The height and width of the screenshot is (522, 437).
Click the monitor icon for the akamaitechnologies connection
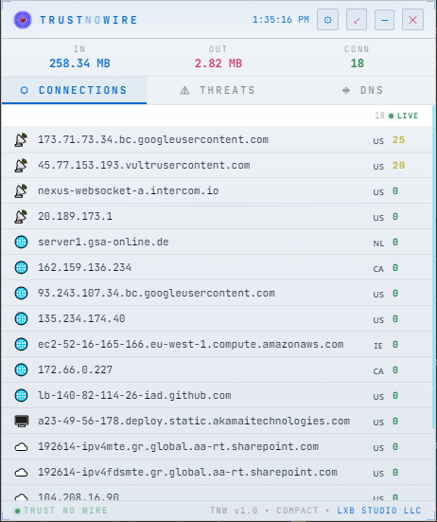point(21,422)
